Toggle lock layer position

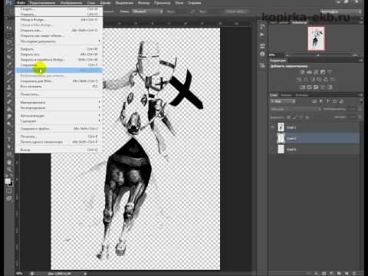pyautogui.click(x=301, y=117)
